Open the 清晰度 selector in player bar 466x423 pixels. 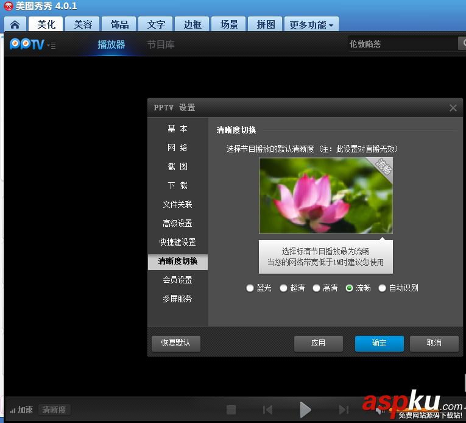(54, 410)
